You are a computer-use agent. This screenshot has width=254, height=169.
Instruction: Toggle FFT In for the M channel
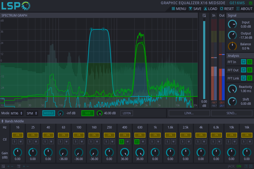[x=243, y=62]
